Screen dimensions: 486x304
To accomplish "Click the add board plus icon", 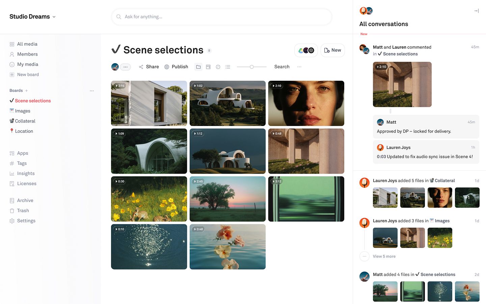I will (x=26, y=91).
